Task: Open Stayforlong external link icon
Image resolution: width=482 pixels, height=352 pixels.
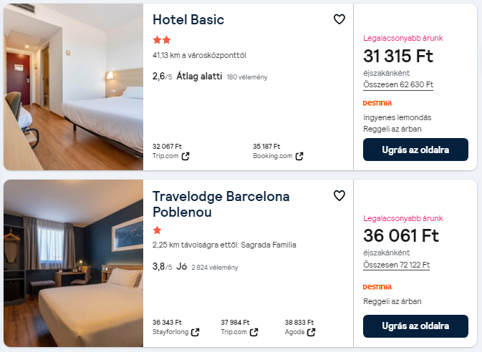Action: (195, 332)
